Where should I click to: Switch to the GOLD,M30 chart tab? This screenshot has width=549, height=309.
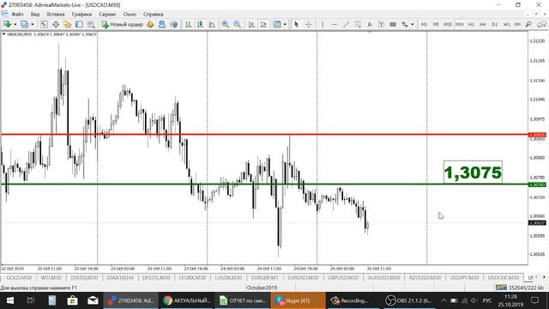click(19, 277)
